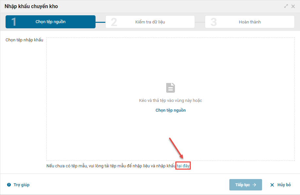300x195 pixels.
Task: Click the 'Nhập khẩu chuyển kho' dialog title
Action: (31, 6)
